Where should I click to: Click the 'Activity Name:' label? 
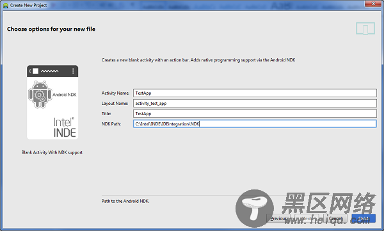point(115,93)
